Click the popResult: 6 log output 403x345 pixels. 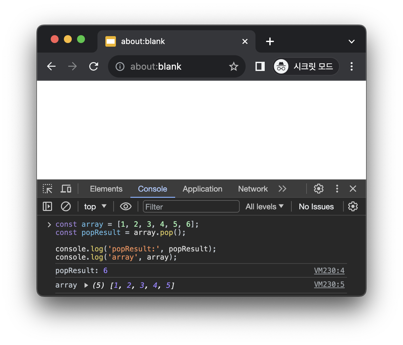[x=81, y=271]
